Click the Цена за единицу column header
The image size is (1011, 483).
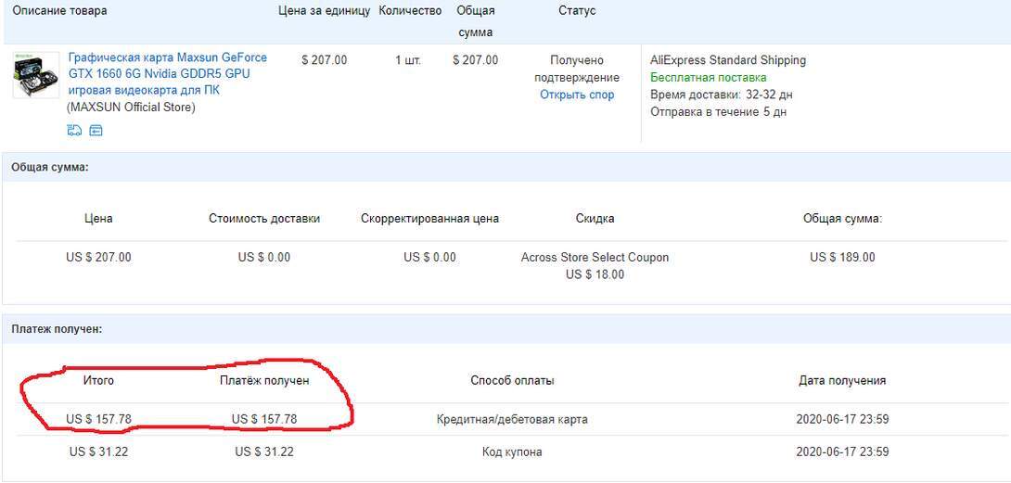324,11
